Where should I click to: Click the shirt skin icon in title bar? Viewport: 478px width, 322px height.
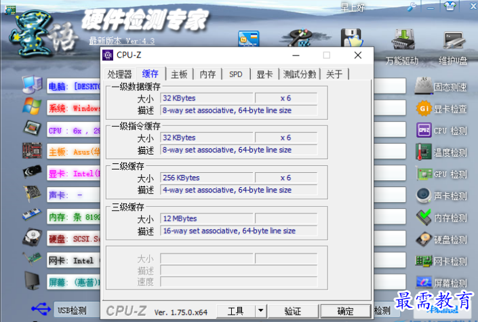450,6
